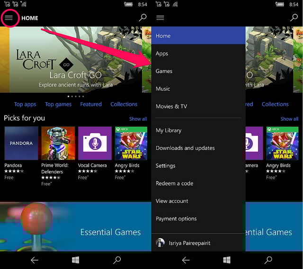Choose Redeem a code
The height and width of the screenshot is (269, 303).
[x=198, y=183]
